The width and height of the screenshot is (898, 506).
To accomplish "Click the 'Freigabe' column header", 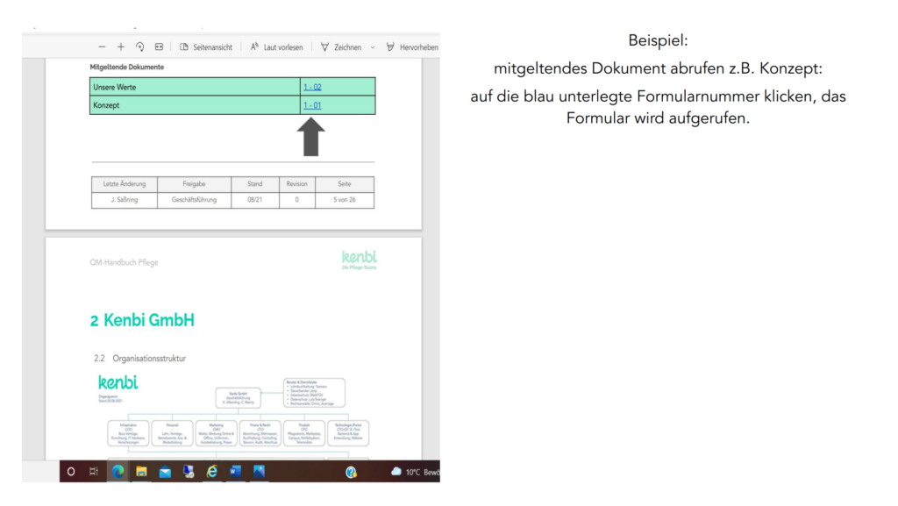I will click(x=194, y=184).
